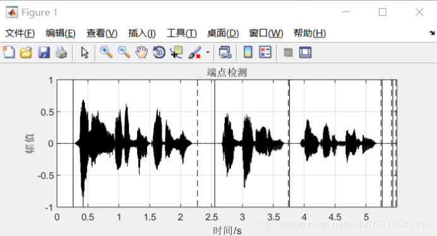Open file using the folder icon
The height and width of the screenshot is (236, 437).
26,53
